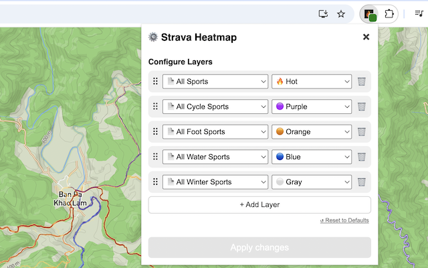Grab the drag handle of All Cycle Sports row
Viewport: 428px width, 268px height.
click(155, 107)
